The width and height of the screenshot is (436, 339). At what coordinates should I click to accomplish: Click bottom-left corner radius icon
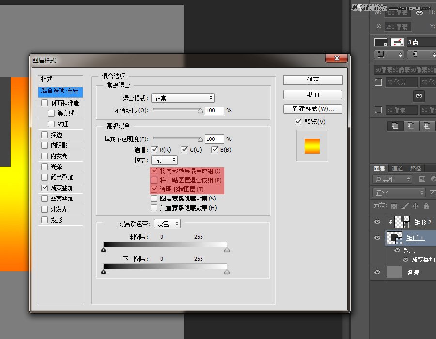point(378,110)
